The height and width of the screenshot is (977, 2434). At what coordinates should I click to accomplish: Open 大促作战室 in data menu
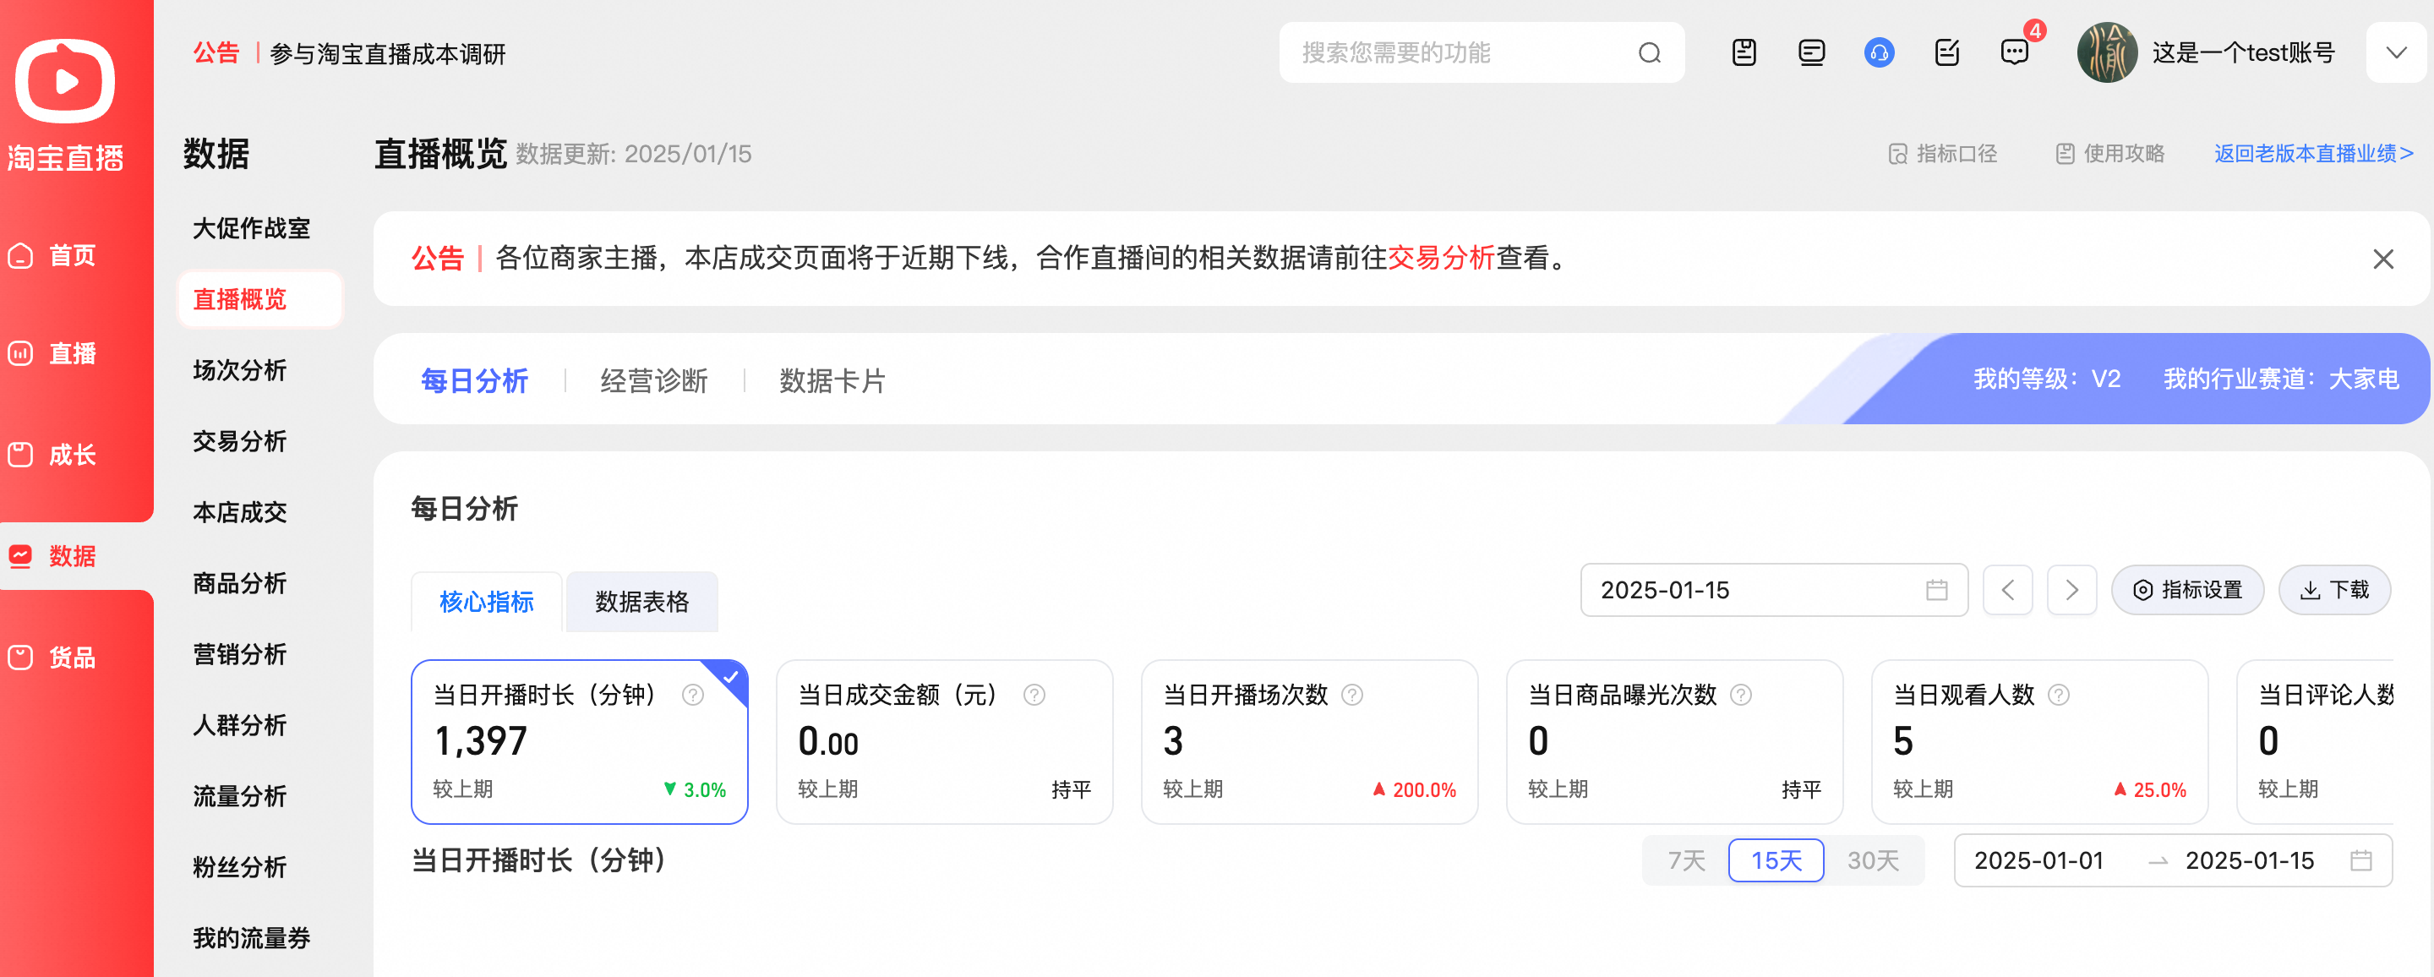(x=251, y=229)
